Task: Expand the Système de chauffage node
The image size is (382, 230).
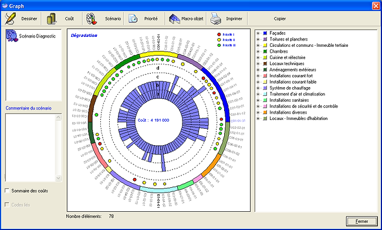Action: [258, 88]
